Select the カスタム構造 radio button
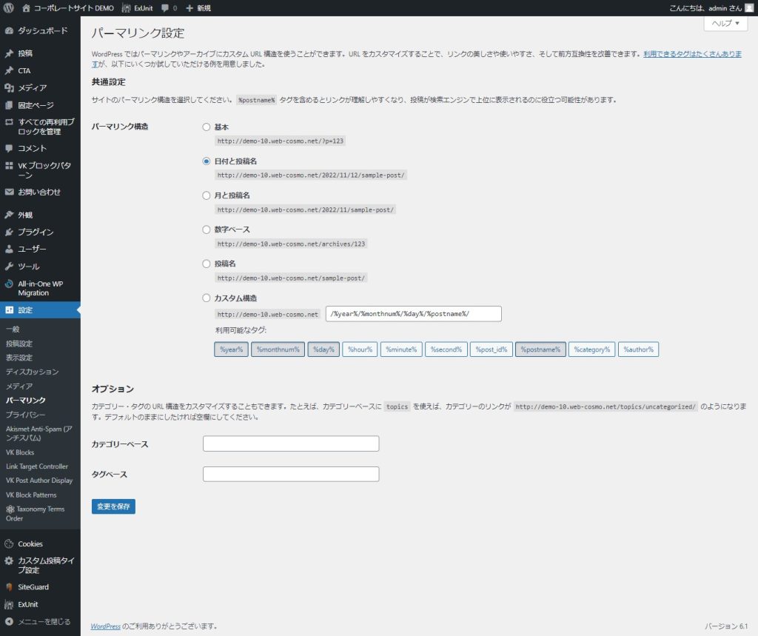This screenshot has width=758, height=636. coord(207,298)
